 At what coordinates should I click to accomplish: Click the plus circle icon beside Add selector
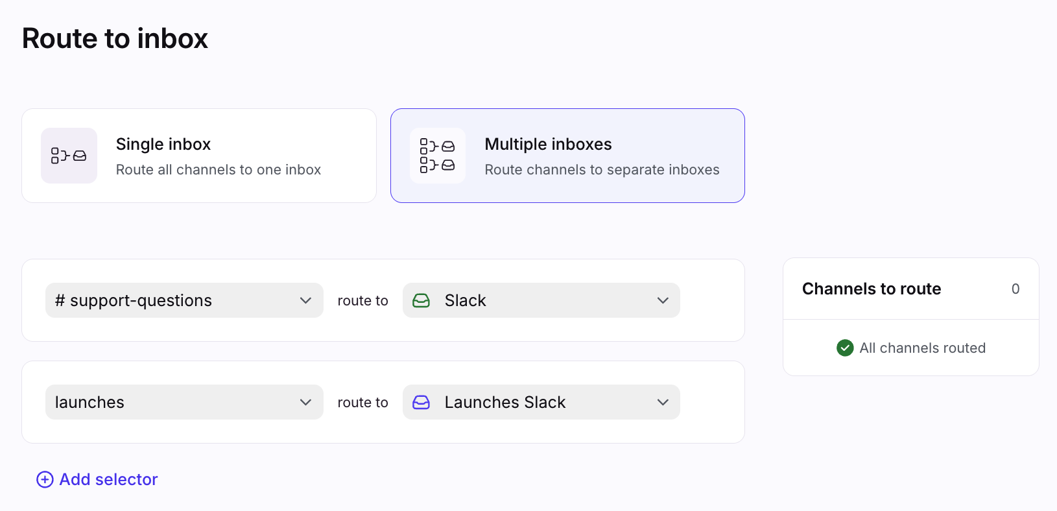[45, 479]
